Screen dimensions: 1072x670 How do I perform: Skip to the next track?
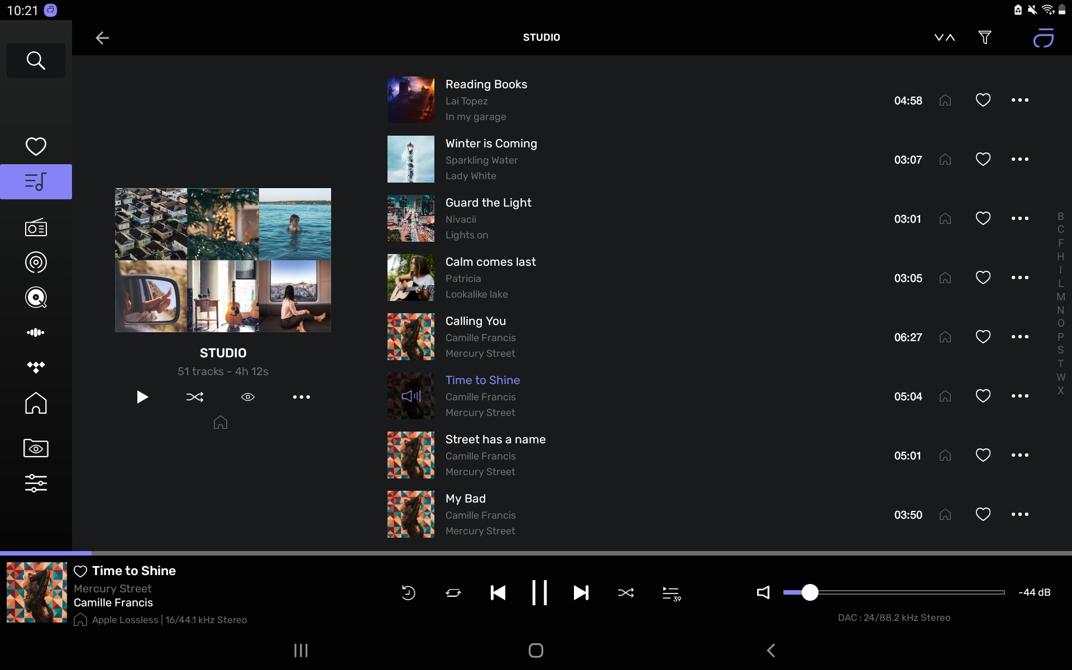pyautogui.click(x=581, y=592)
